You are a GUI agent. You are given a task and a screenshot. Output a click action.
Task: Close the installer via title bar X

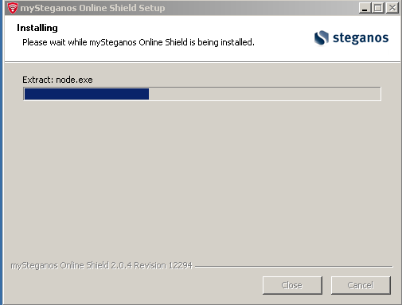pos(392,8)
